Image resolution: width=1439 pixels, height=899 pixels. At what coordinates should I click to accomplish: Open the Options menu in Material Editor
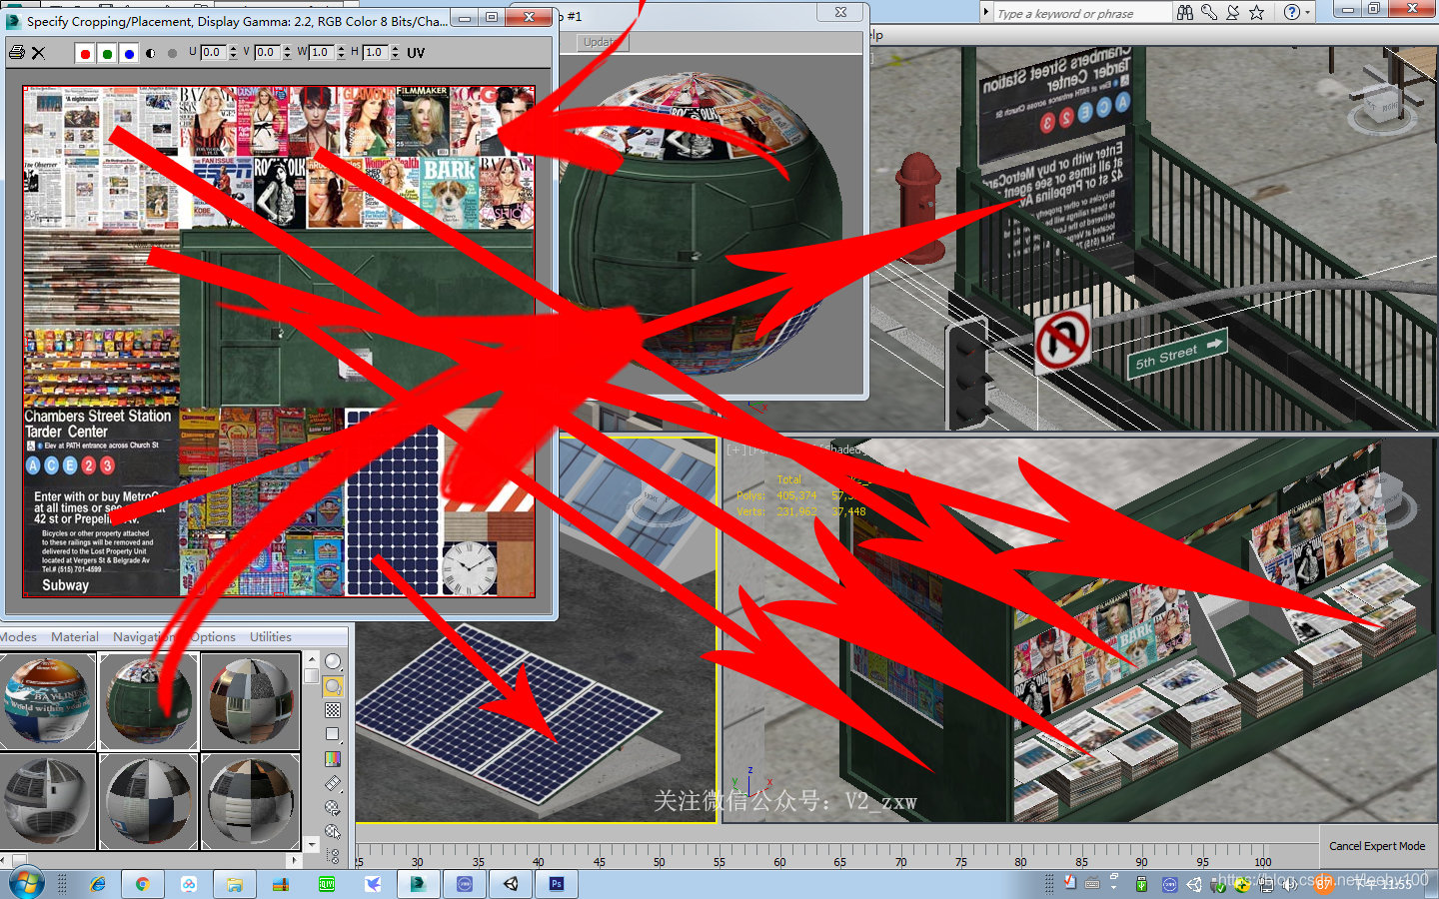tap(213, 636)
